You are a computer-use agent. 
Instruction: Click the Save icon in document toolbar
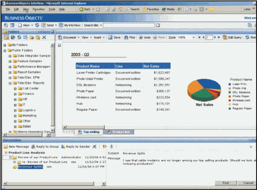(110, 38)
